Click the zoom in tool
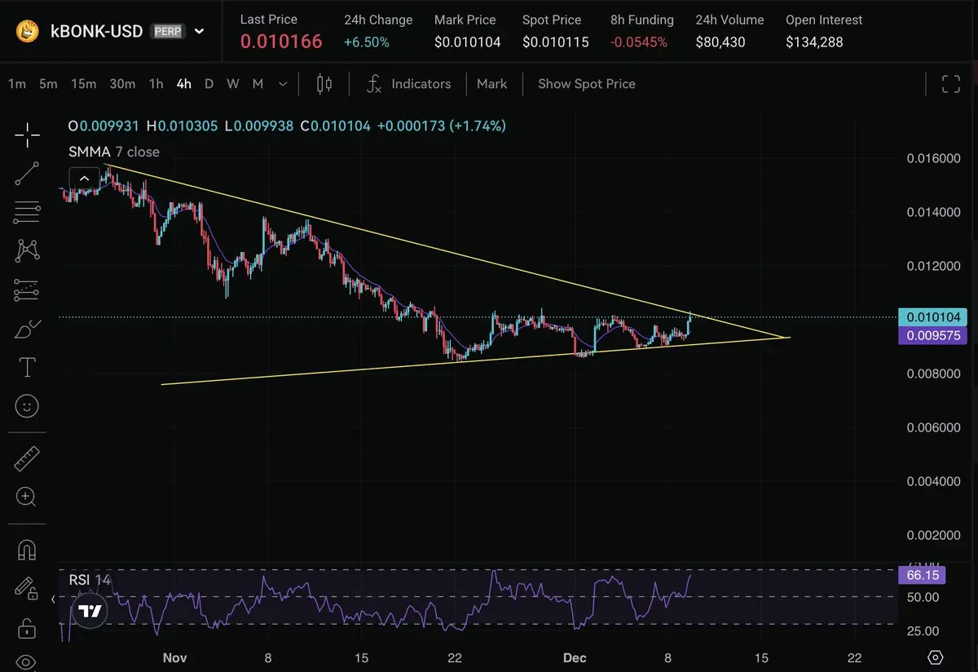The width and height of the screenshot is (978, 672). click(27, 497)
